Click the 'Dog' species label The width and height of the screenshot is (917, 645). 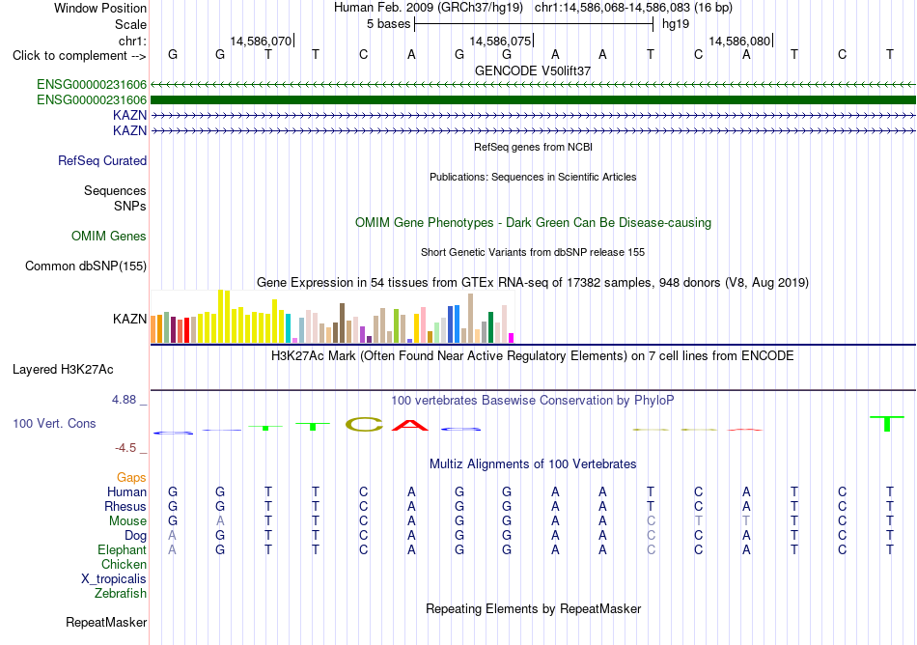136,536
